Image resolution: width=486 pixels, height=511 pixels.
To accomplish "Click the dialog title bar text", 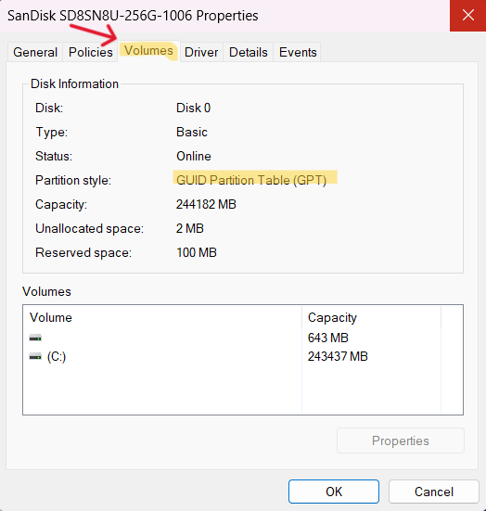I will (x=133, y=16).
